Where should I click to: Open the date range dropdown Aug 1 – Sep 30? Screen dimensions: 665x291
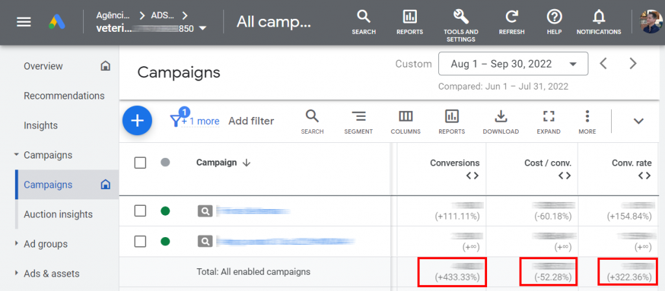[513, 64]
